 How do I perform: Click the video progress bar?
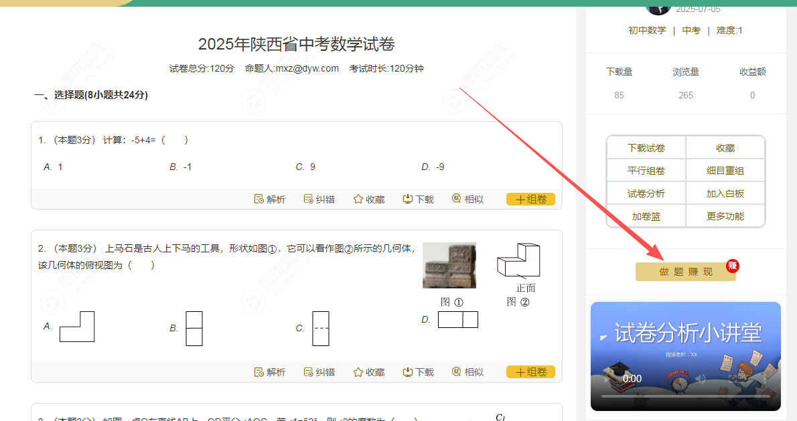pos(685,396)
